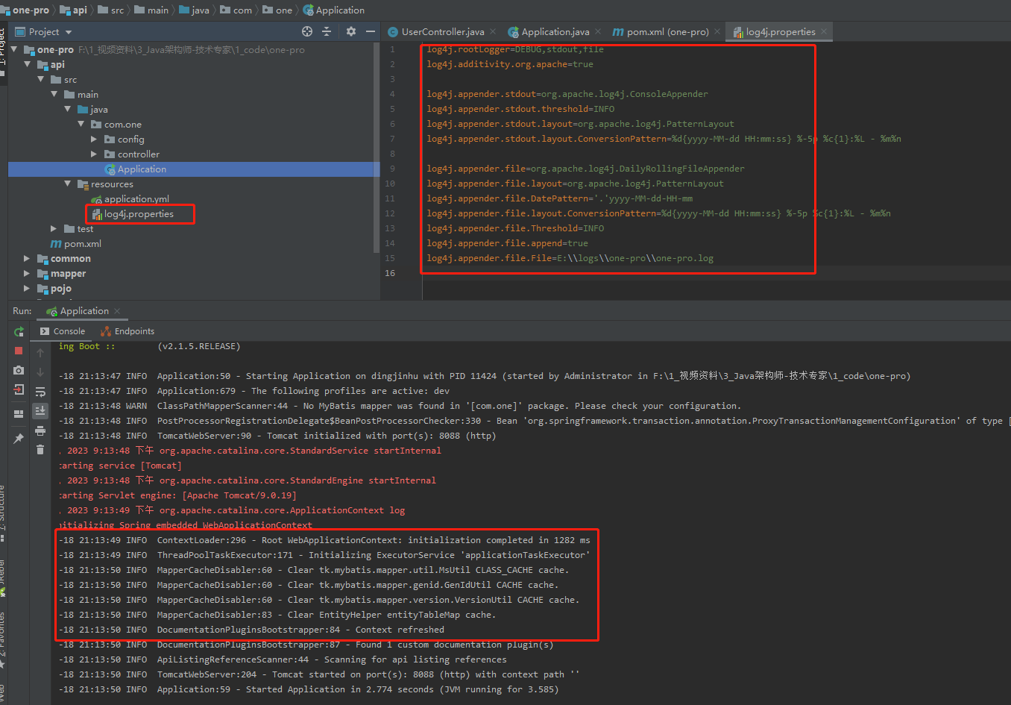Image resolution: width=1011 pixels, height=705 pixels.
Task: Select the Application run tab
Action: (78, 311)
